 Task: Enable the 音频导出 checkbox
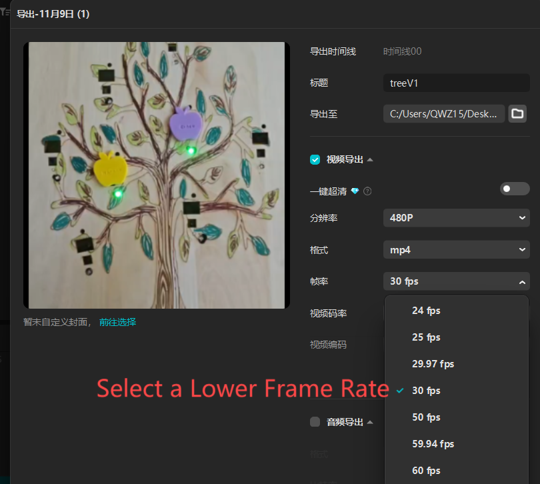[315, 421]
